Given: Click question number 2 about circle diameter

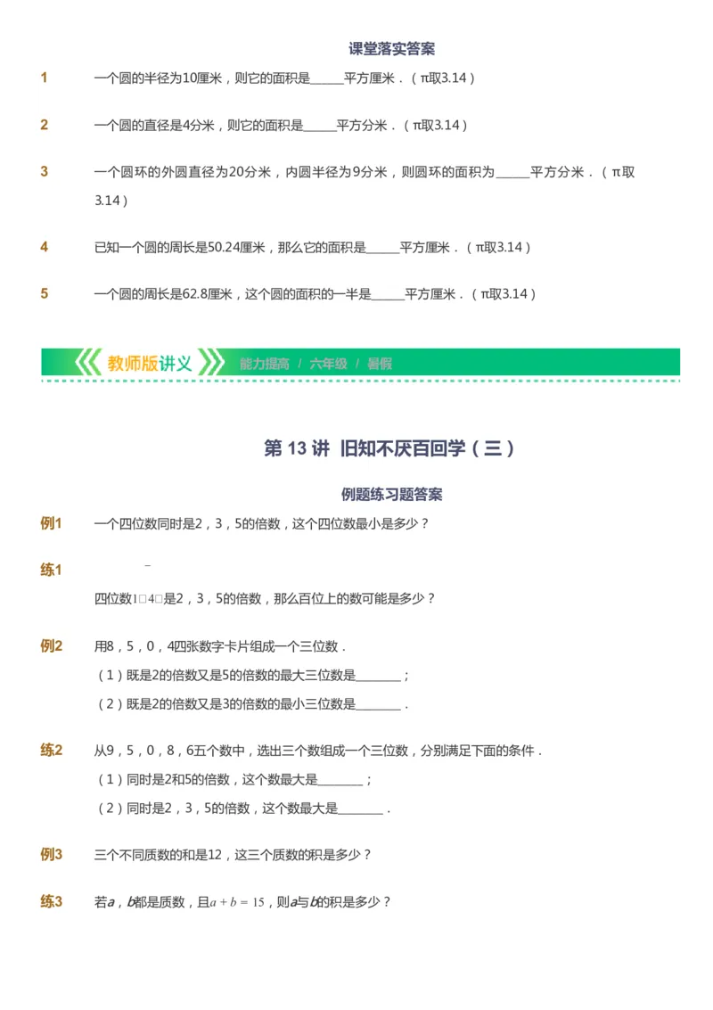Looking at the screenshot, I should tap(45, 126).
